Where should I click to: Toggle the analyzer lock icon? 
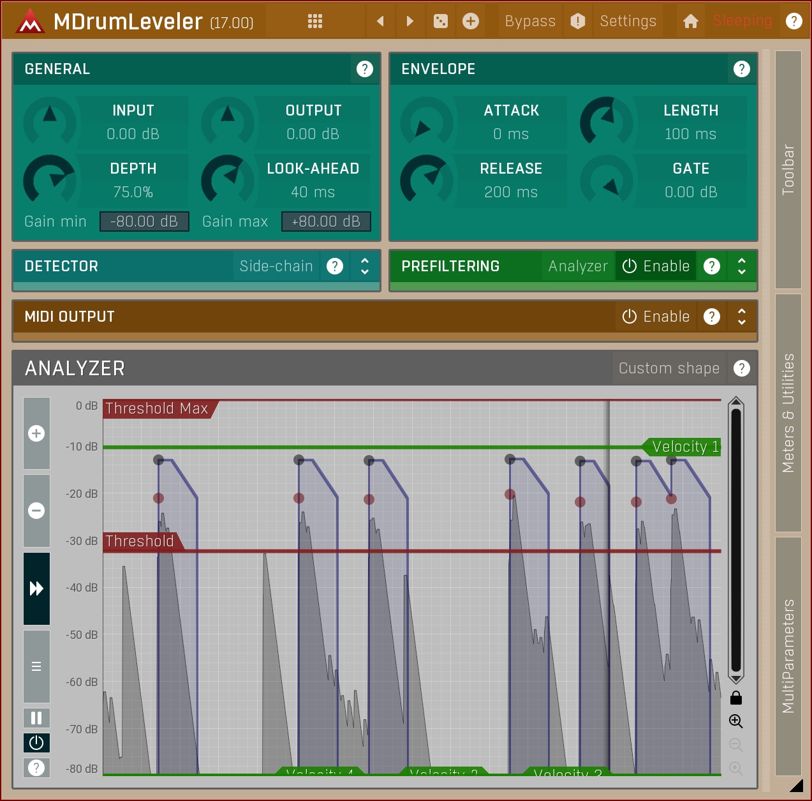pos(735,698)
